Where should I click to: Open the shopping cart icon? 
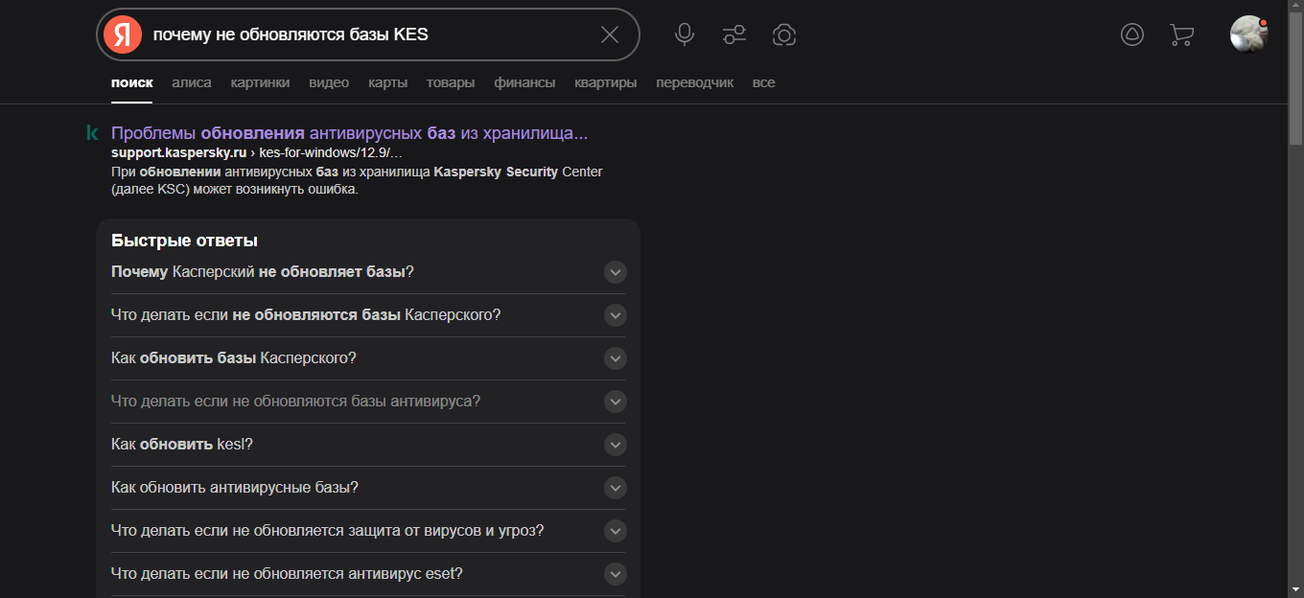(x=1181, y=34)
